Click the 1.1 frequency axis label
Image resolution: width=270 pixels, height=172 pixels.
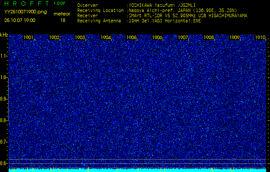(x=3, y=56)
